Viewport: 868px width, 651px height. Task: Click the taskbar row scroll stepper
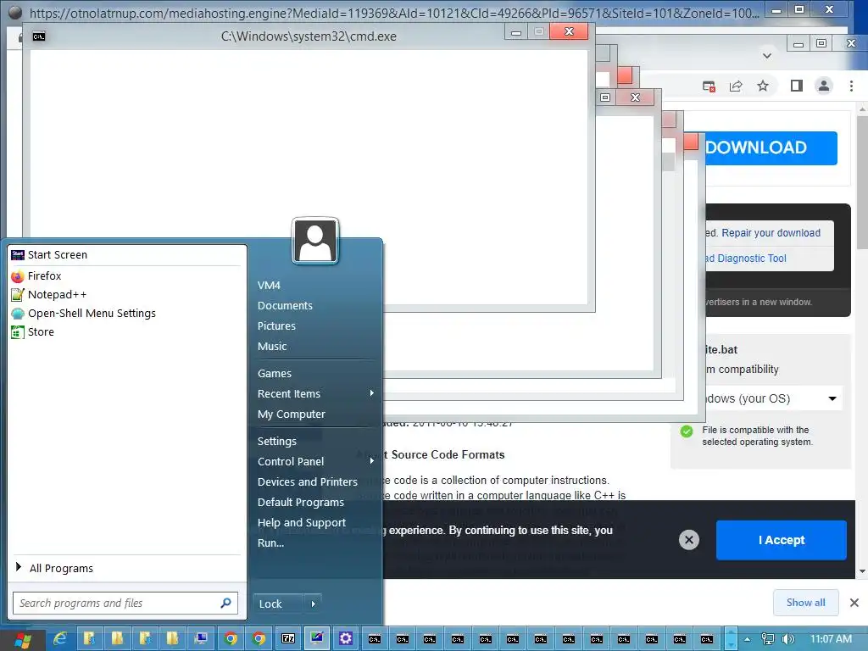point(732,639)
